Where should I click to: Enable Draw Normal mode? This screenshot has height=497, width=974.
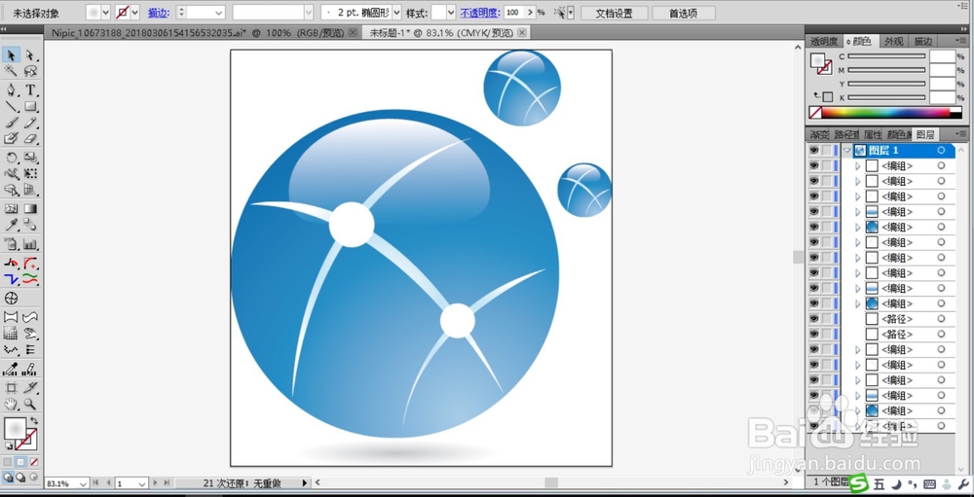8,478
